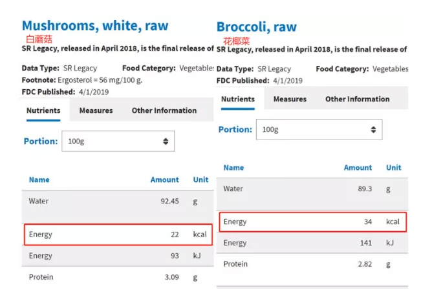The width and height of the screenshot is (432, 299).
Task: Click the Amount header in mushrooms table
Action: pos(164,180)
